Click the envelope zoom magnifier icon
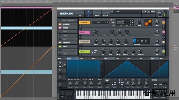 [x=102, y=70]
